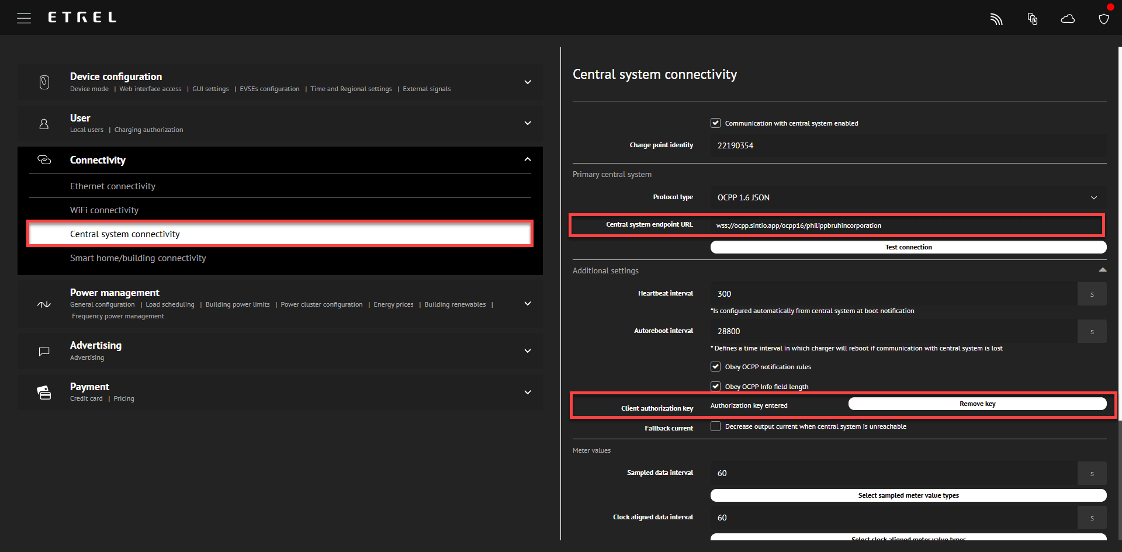The width and height of the screenshot is (1122, 552).
Task: Enable Decrease output current fallback checkbox
Action: tap(715, 426)
